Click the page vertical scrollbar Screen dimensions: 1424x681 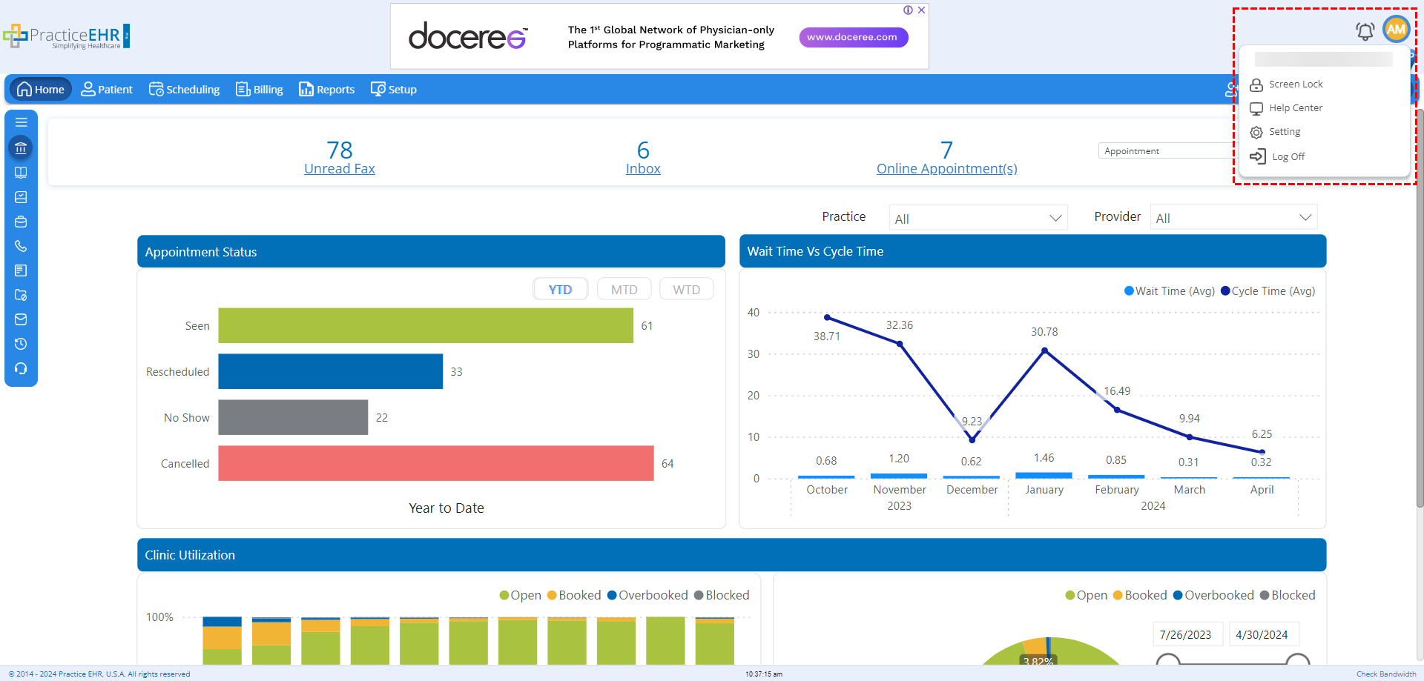pos(1420,308)
